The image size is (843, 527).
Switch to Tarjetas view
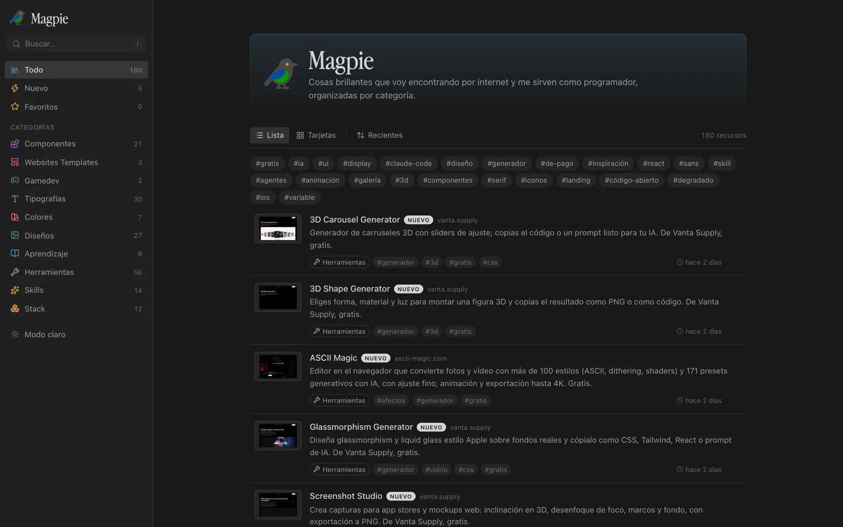click(x=316, y=135)
